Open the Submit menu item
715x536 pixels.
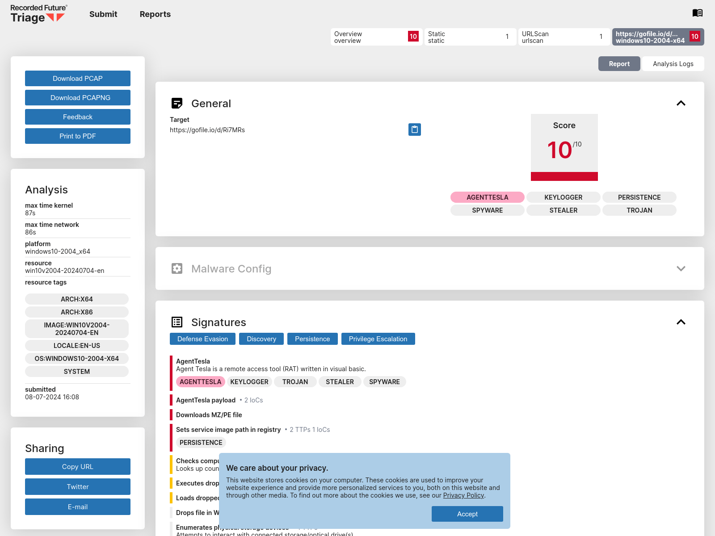(x=103, y=14)
